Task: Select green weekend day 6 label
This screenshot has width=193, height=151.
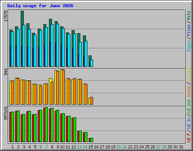Action: pyautogui.click(x=41, y=147)
